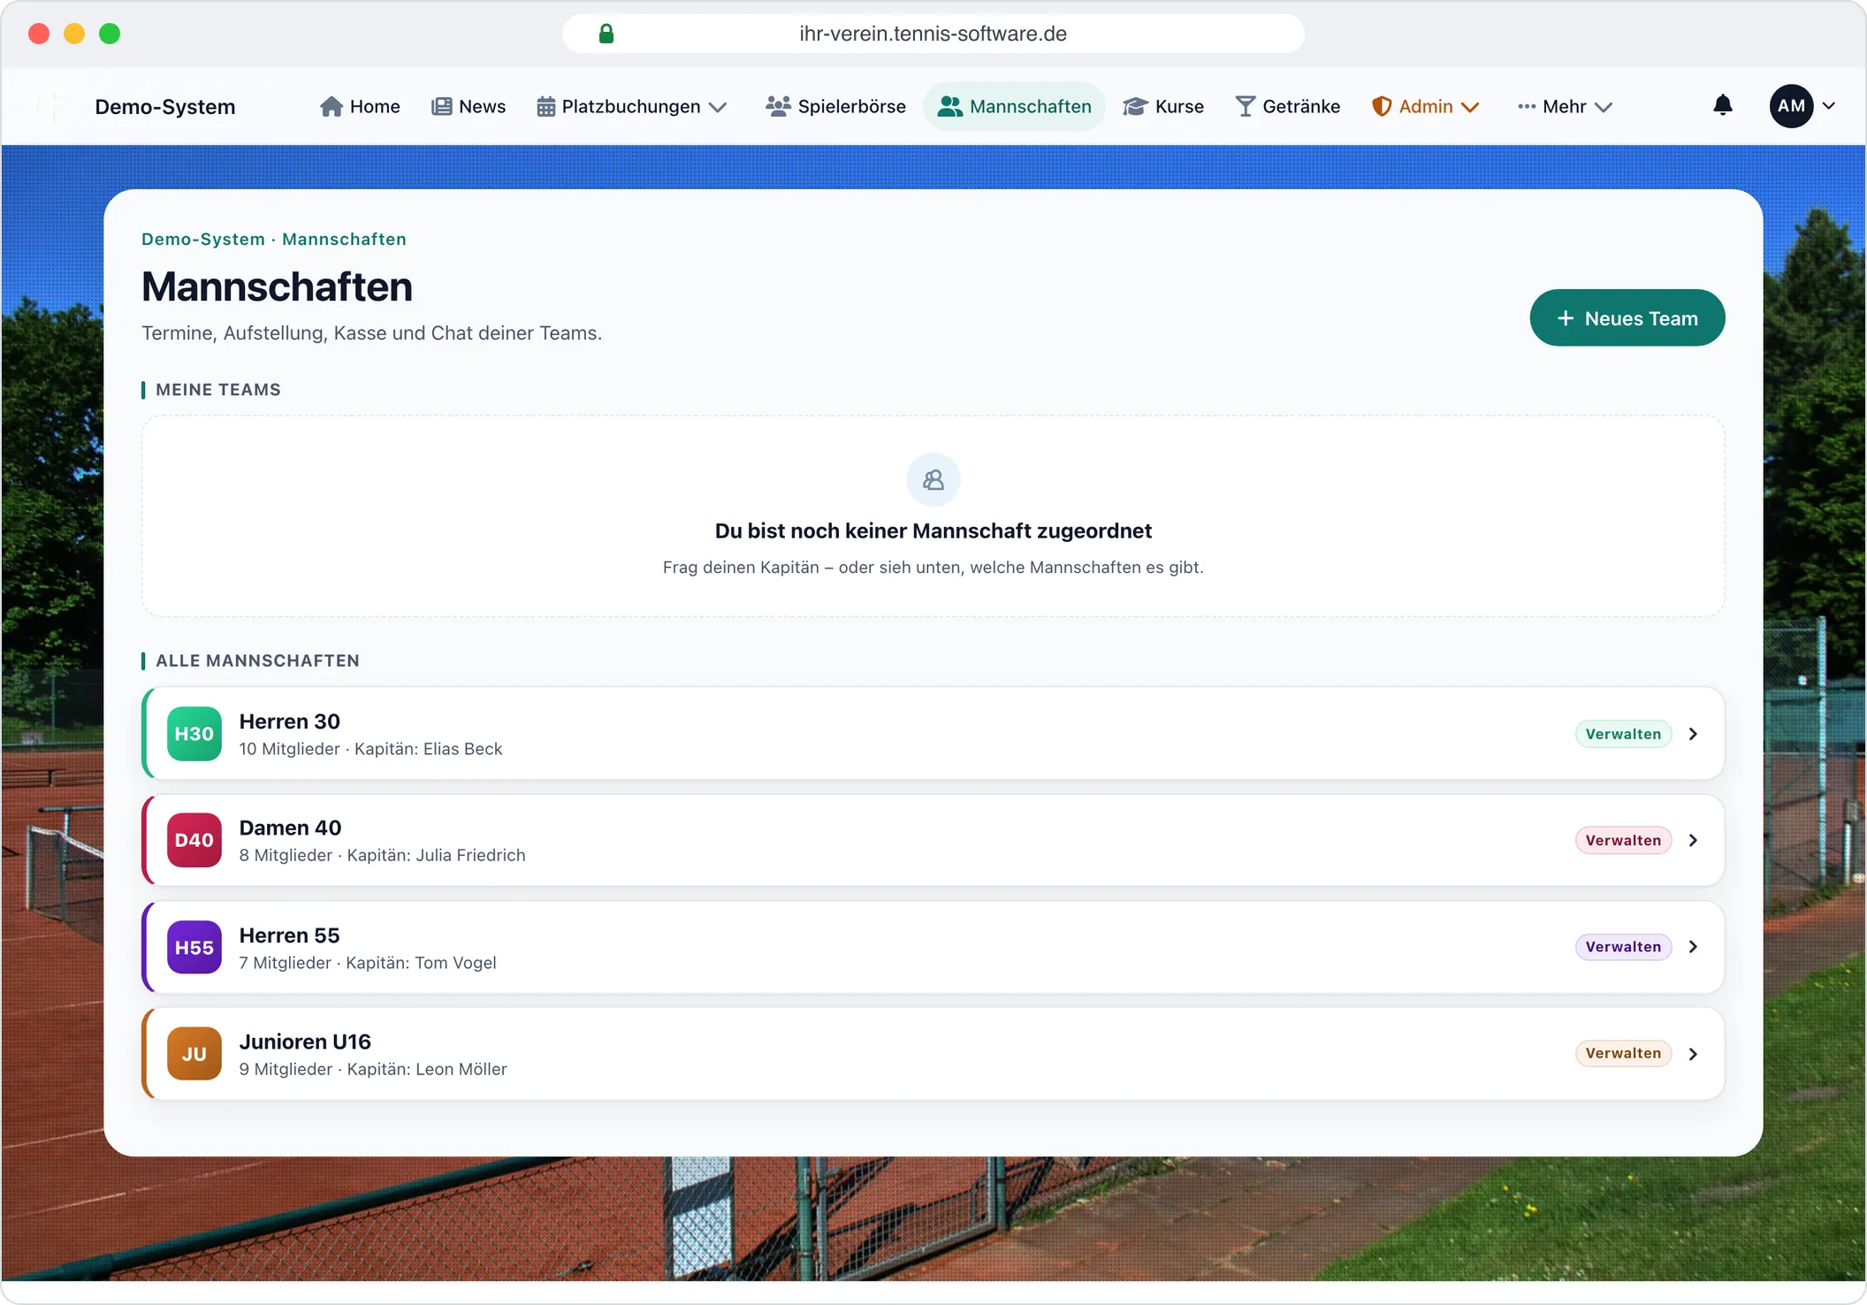Click the Getränke cocktail glass icon
This screenshot has height=1305, width=1867.
(1245, 107)
